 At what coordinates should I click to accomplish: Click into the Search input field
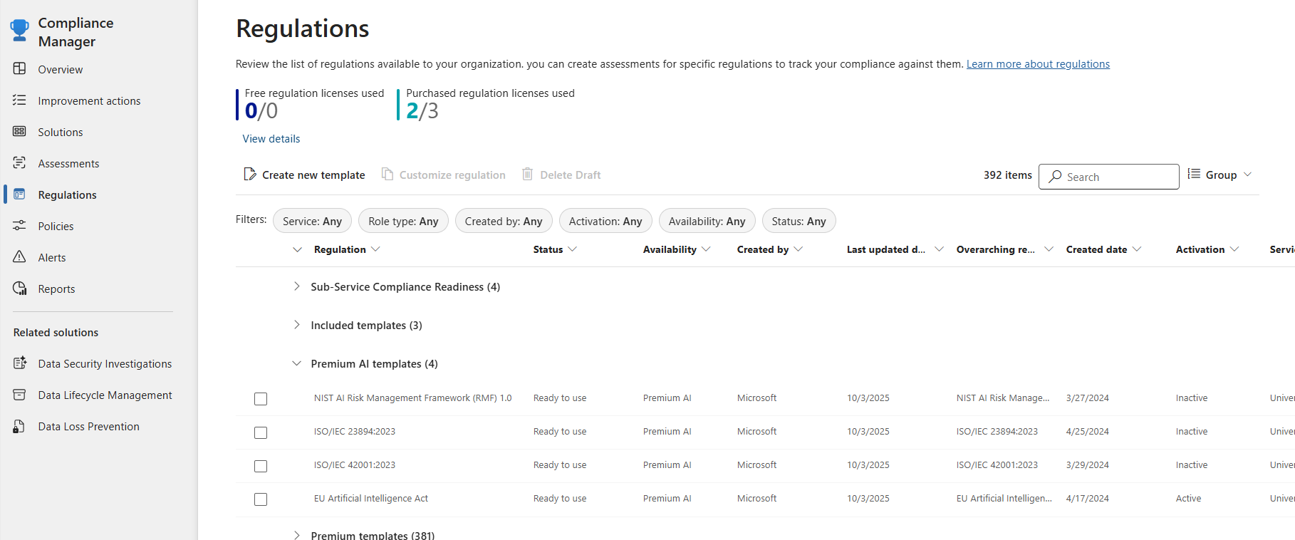(1108, 177)
